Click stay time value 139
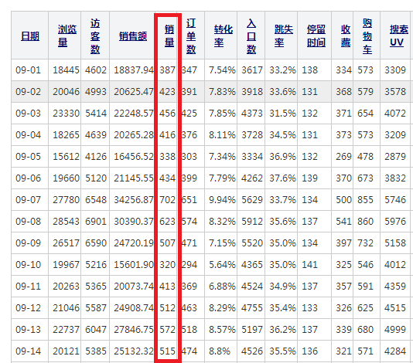Screen dimensions: 413x363 (x=309, y=178)
